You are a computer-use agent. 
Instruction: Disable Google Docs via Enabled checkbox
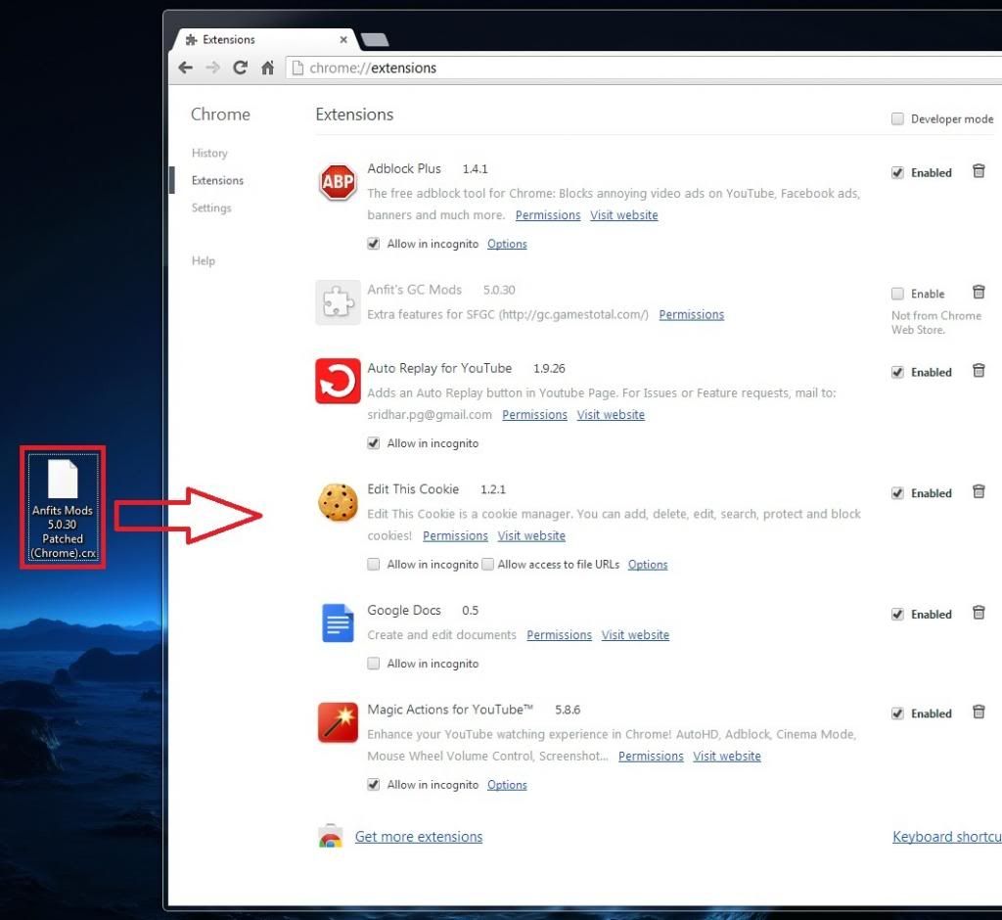898,615
